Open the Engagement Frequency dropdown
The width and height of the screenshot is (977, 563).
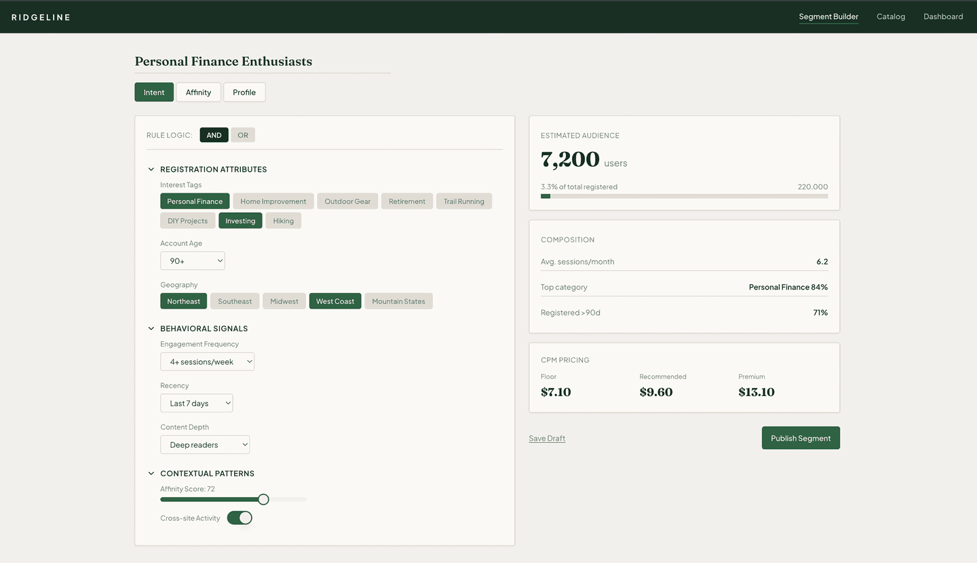tap(207, 361)
